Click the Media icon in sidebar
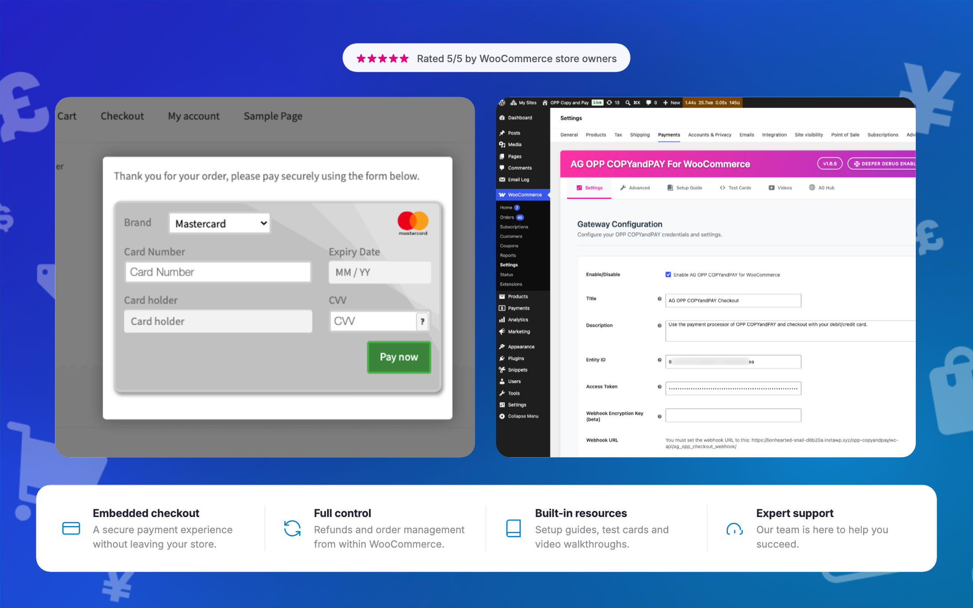The image size is (973, 608). click(502, 145)
